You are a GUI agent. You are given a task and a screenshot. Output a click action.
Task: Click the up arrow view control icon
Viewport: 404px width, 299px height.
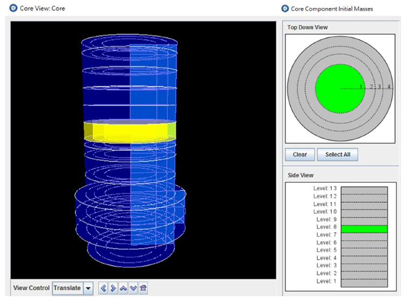[x=123, y=288]
